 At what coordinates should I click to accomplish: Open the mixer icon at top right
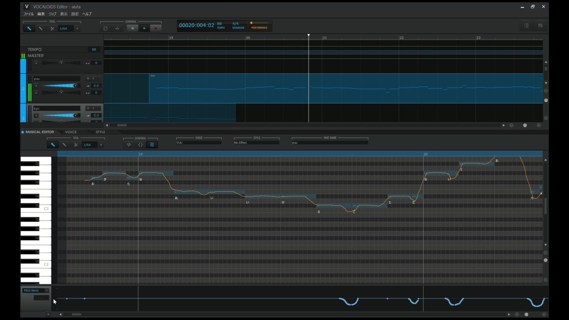[541, 25]
